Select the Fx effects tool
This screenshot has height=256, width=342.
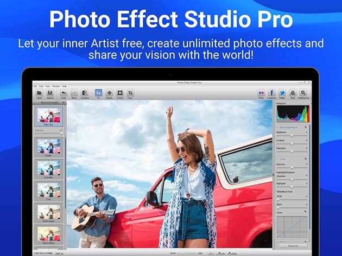(x=99, y=93)
